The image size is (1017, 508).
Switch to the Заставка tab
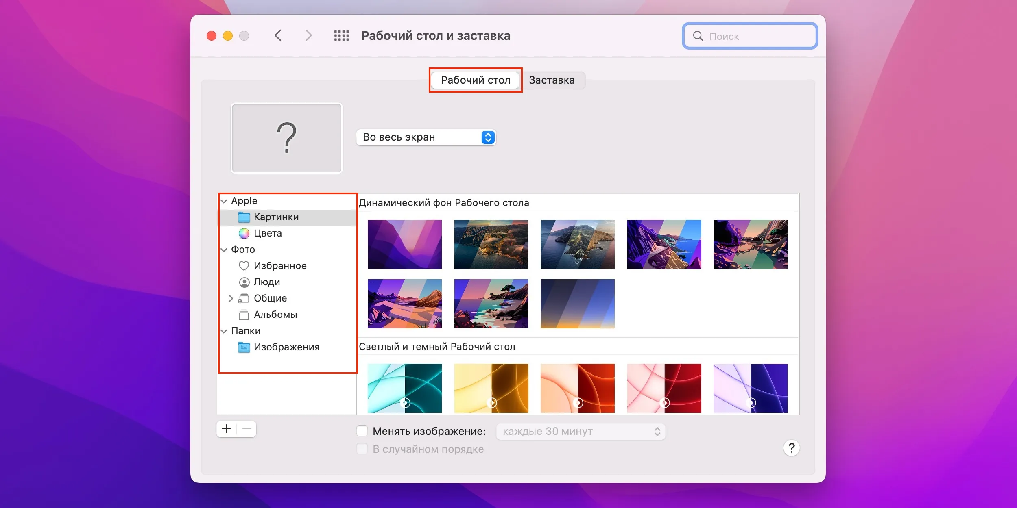pos(552,80)
